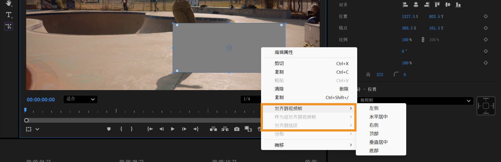Click the Add Marker button
Screen dimensions: 501x162
coord(109,129)
